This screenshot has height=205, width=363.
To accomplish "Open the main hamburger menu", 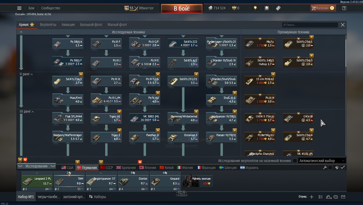I will (x=19, y=8).
